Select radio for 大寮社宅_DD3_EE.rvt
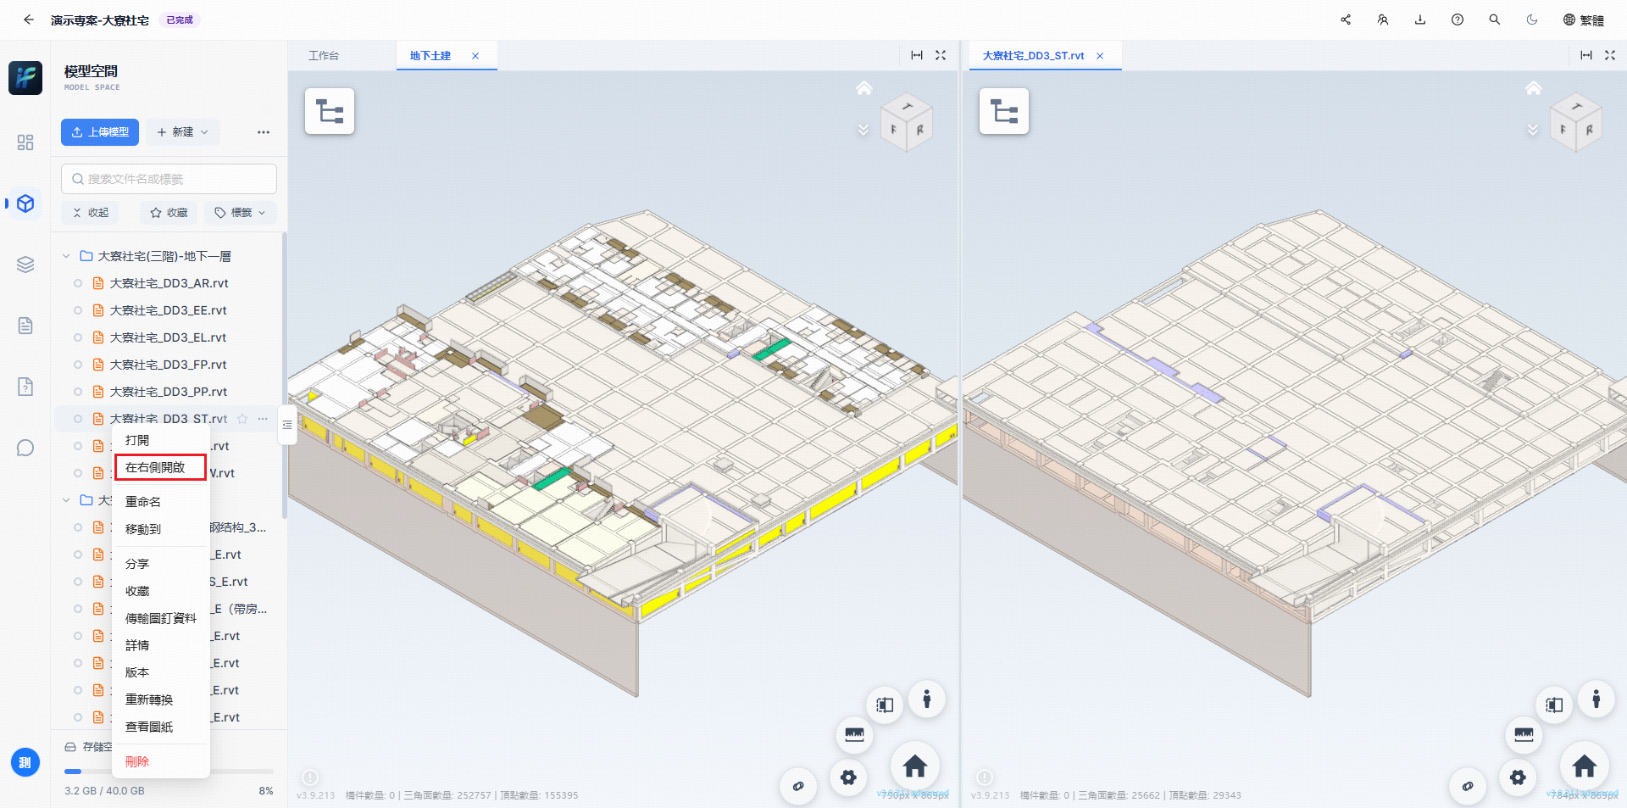 [x=78, y=310]
